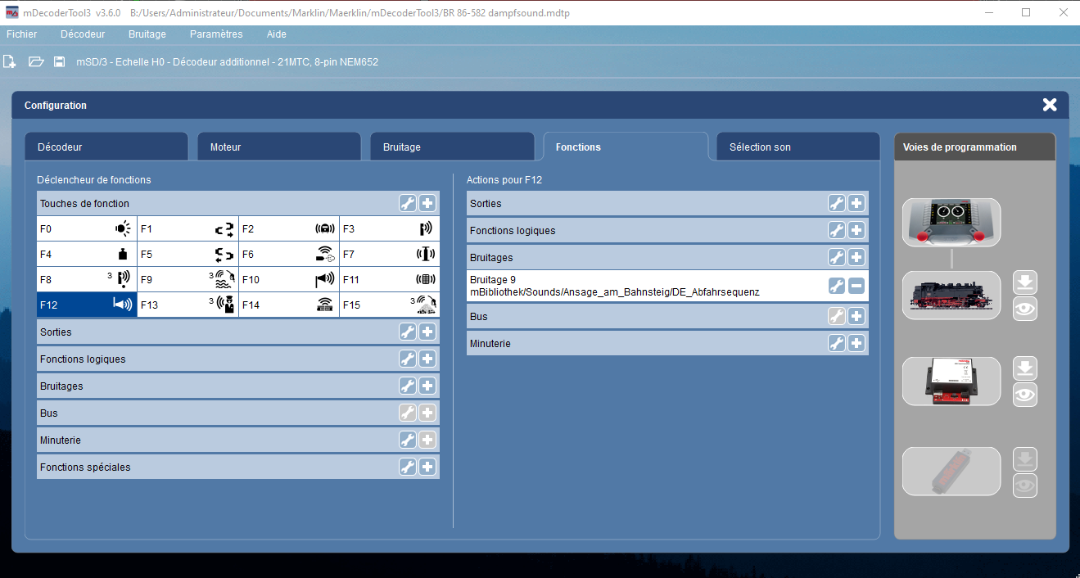This screenshot has width=1080, height=578.
Task: Switch to the Sélection son tab
Action: coord(798,147)
